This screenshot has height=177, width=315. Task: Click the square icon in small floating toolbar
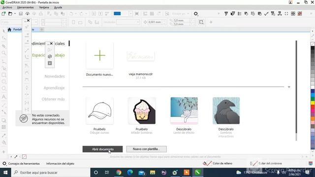[50, 63]
